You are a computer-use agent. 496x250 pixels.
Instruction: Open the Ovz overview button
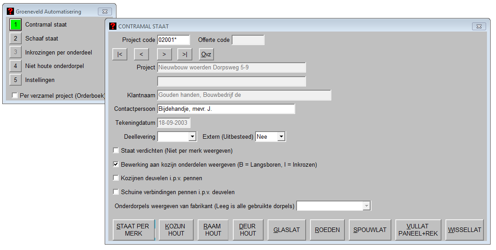tap(206, 55)
